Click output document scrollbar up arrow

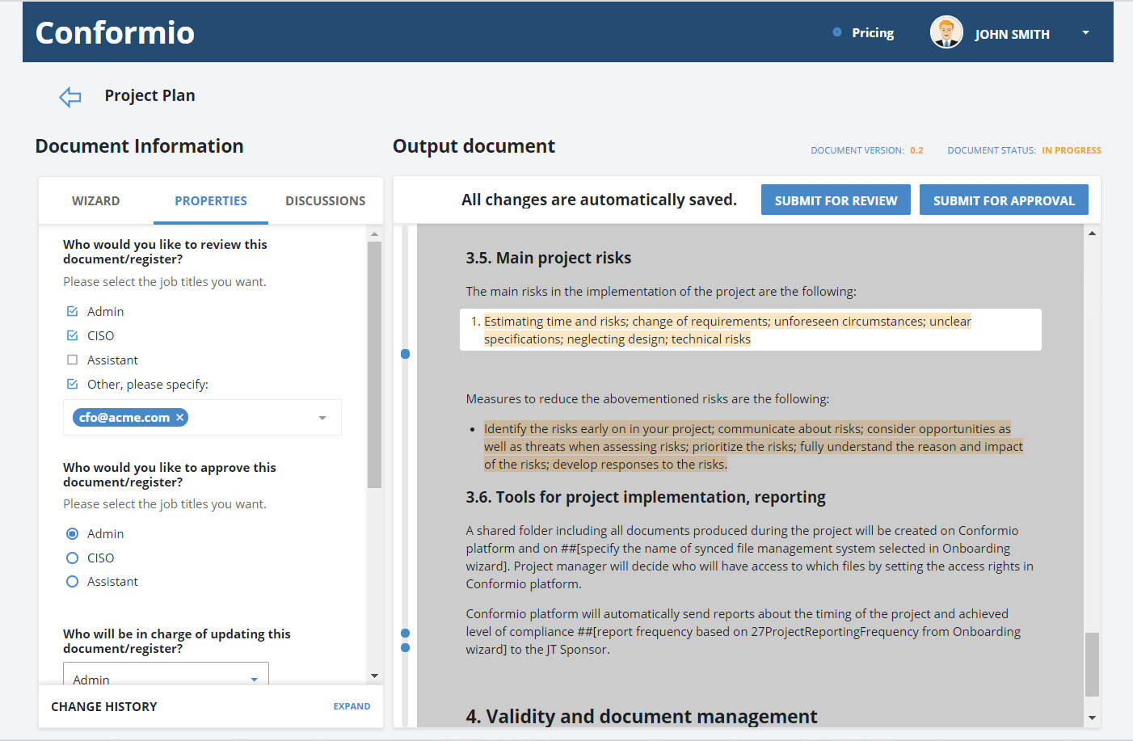coord(1092,234)
